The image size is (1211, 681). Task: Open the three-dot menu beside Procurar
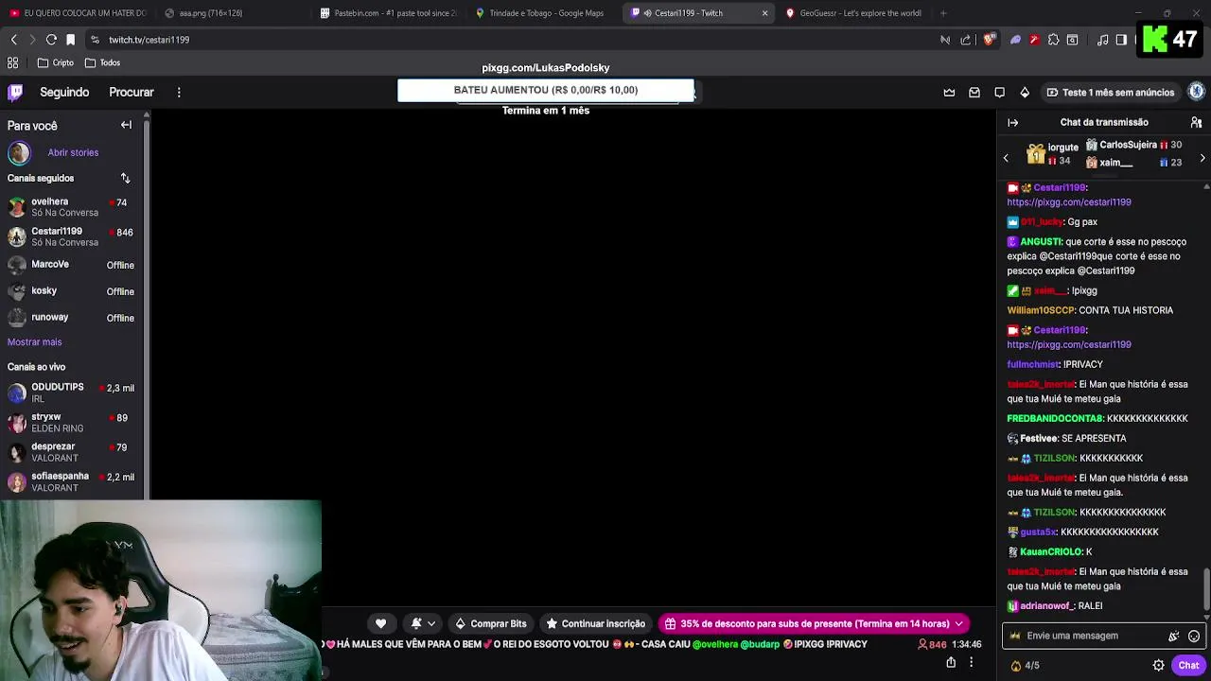(x=179, y=92)
